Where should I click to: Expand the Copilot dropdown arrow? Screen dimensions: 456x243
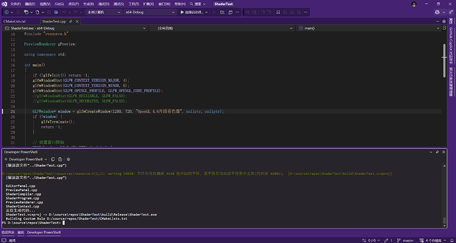tap(444, 12)
